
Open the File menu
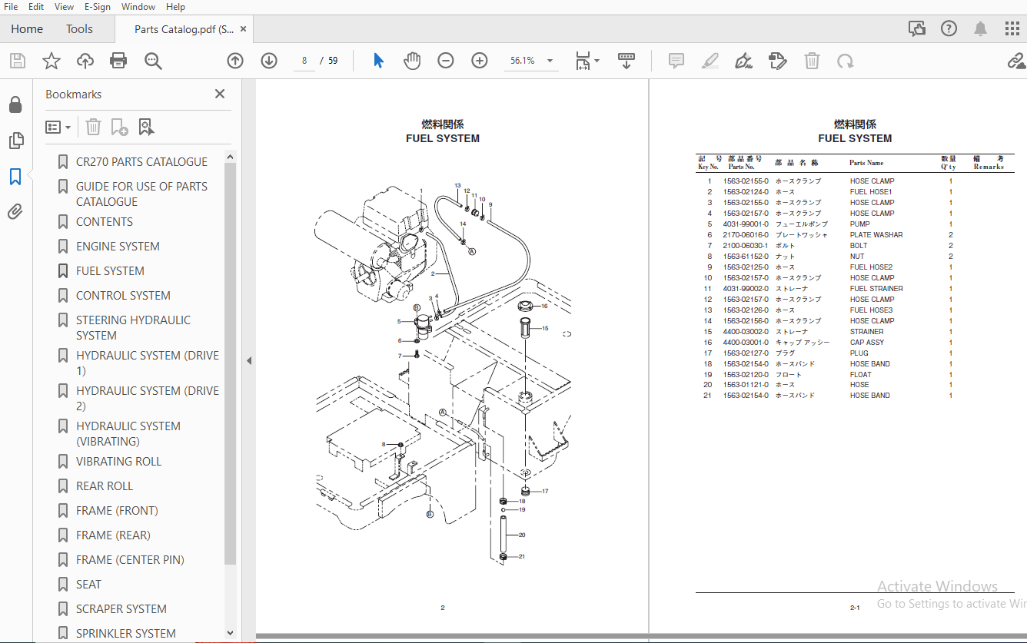point(11,7)
